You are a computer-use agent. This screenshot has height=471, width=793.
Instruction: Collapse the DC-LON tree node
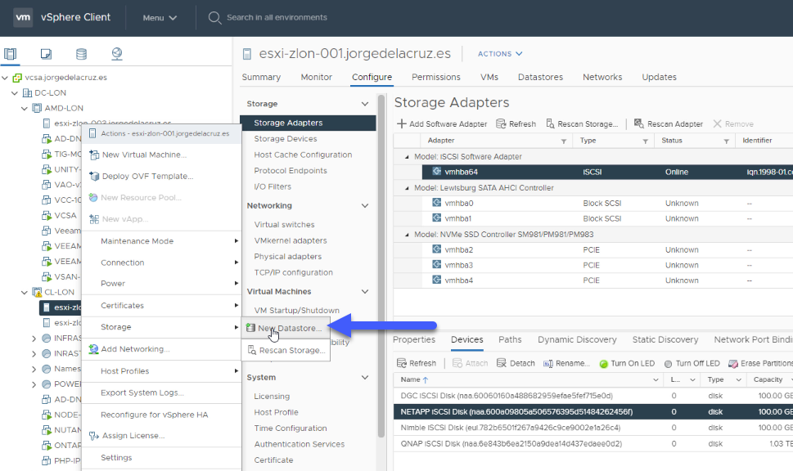click(x=15, y=93)
